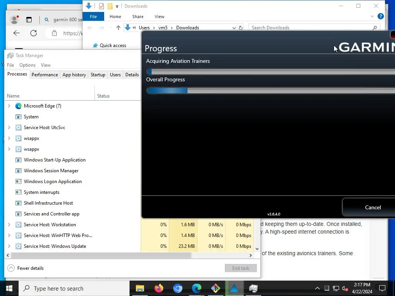Screen dimensions: 395x296
Task: Click the Search Downloads field
Action: (x=314, y=28)
